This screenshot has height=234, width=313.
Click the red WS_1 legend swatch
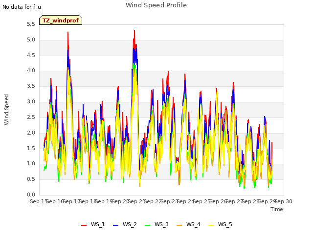coord(84,225)
